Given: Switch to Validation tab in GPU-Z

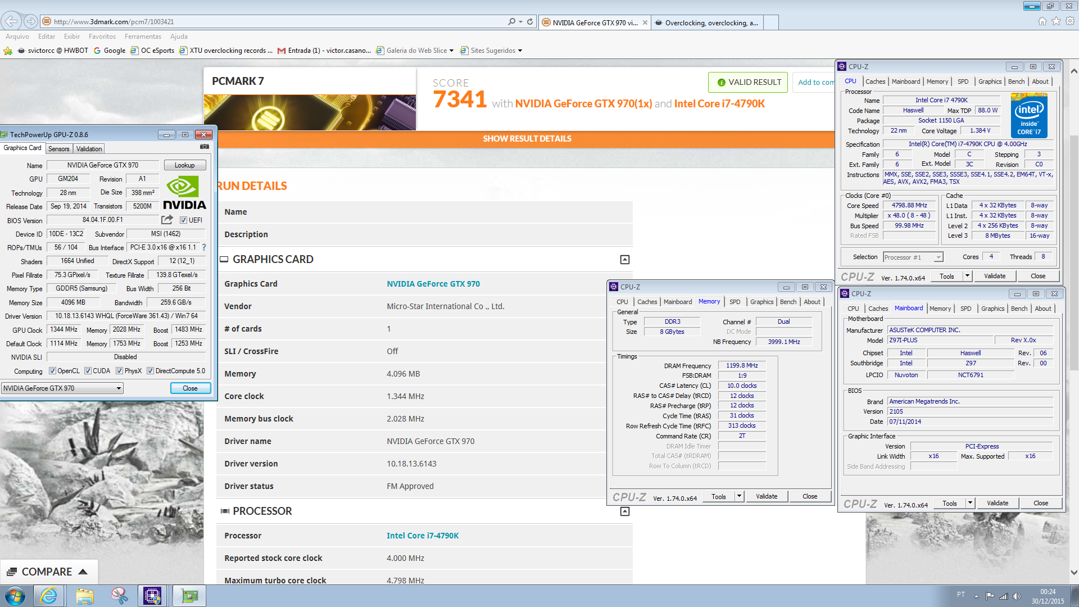Looking at the screenshot, I should 89,149.
